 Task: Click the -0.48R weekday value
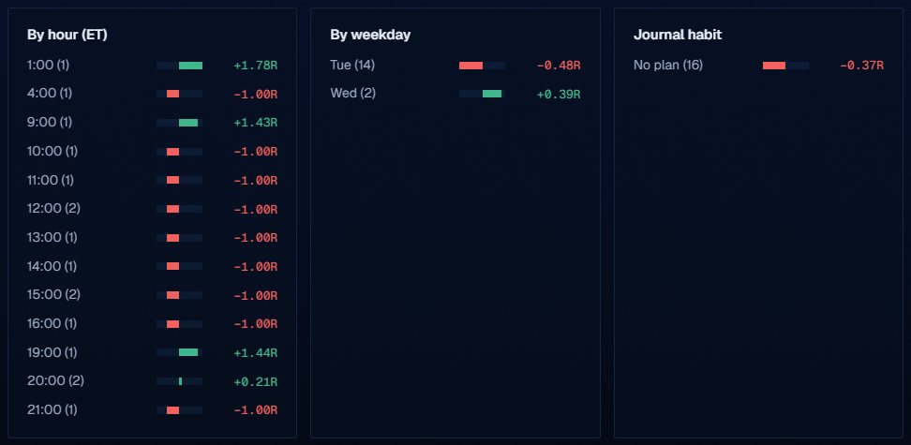click(559, 65)
